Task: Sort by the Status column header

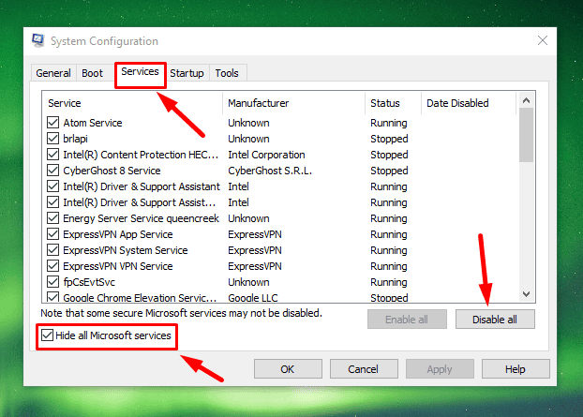Action: click(x=393, y=103)
